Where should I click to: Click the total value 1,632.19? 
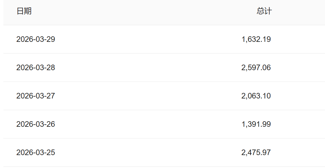pyautogui.click(x=256, y=39)
